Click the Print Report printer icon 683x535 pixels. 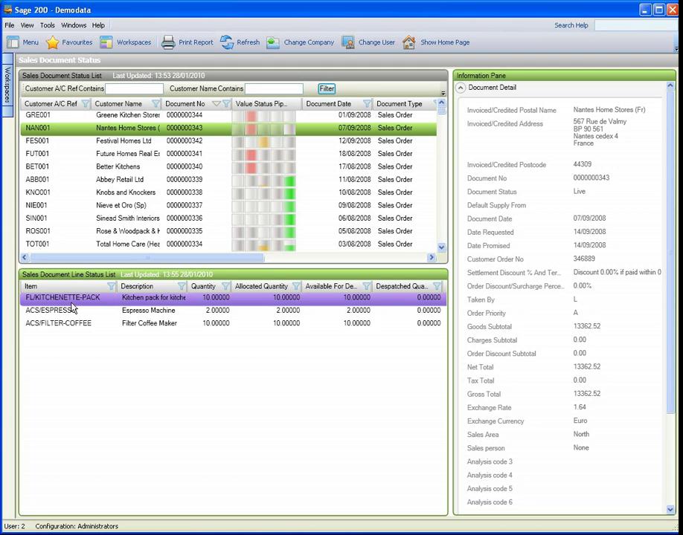(x=168, y=42)
